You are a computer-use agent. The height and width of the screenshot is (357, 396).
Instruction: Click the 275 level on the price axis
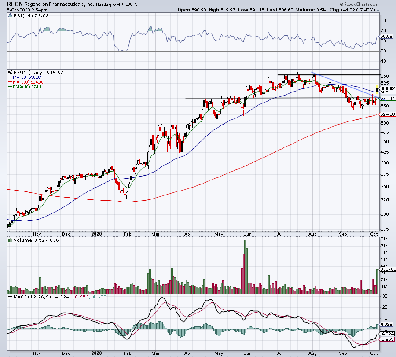[385, 229]
